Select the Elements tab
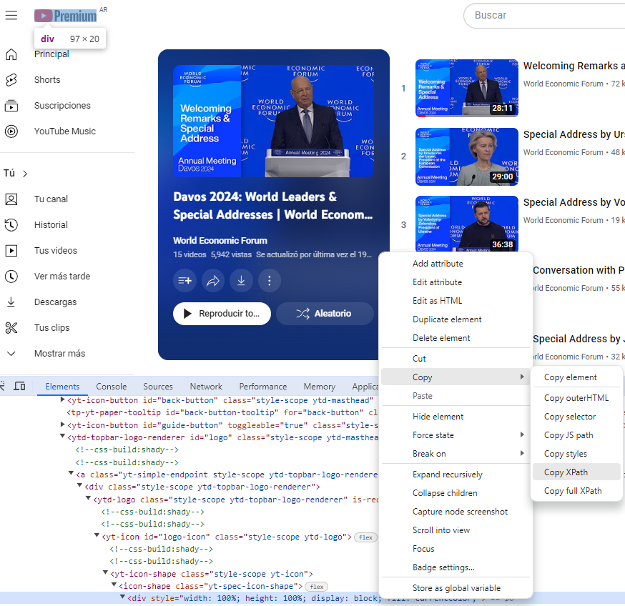 [x=62, y=387]
